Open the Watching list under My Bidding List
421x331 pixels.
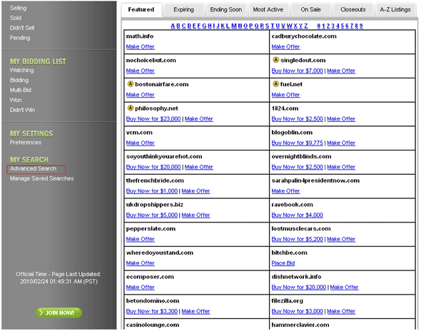pyautogui.click(x=21, y=71)
